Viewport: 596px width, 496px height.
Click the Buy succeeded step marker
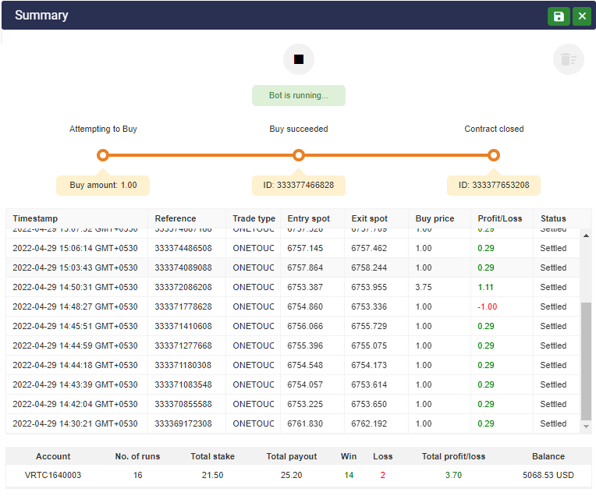click(299, 155)
